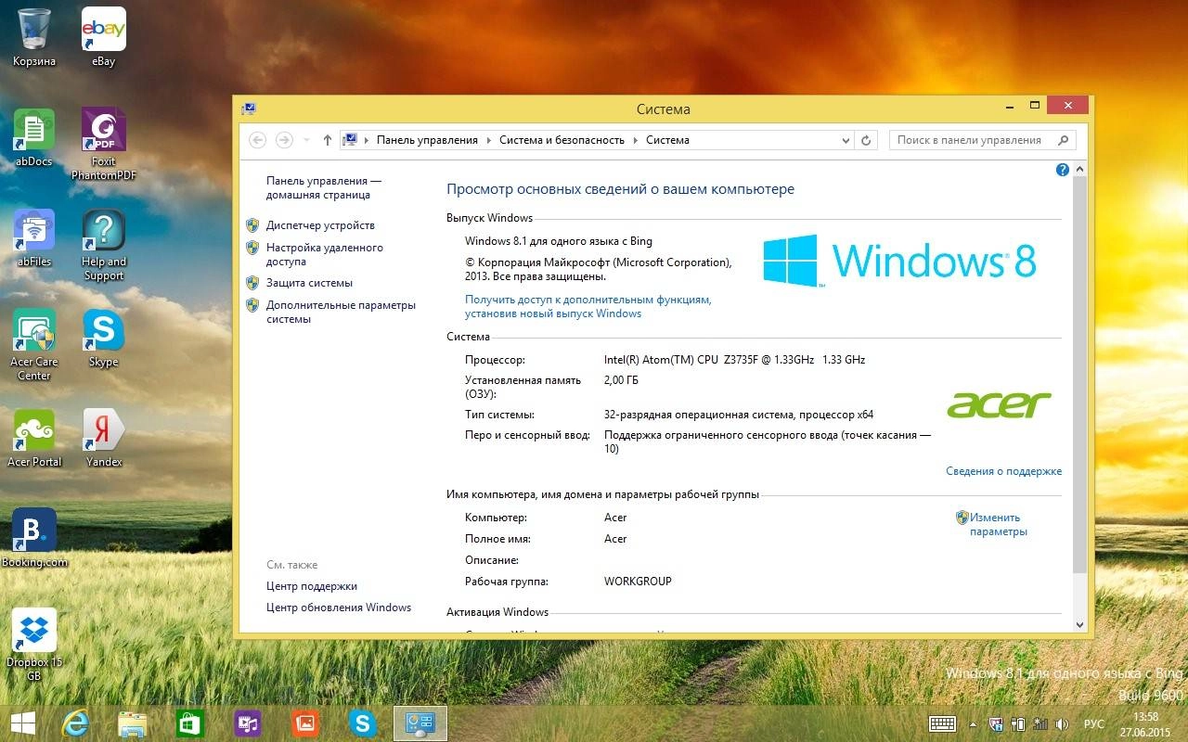Expand the address bar history dropdown
Screen dimensions: 1188x742
click(846, 141)
